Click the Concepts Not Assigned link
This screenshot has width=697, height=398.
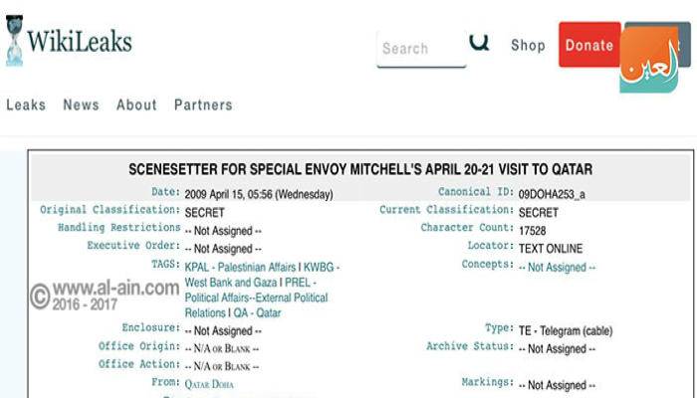tap(557, 268)
